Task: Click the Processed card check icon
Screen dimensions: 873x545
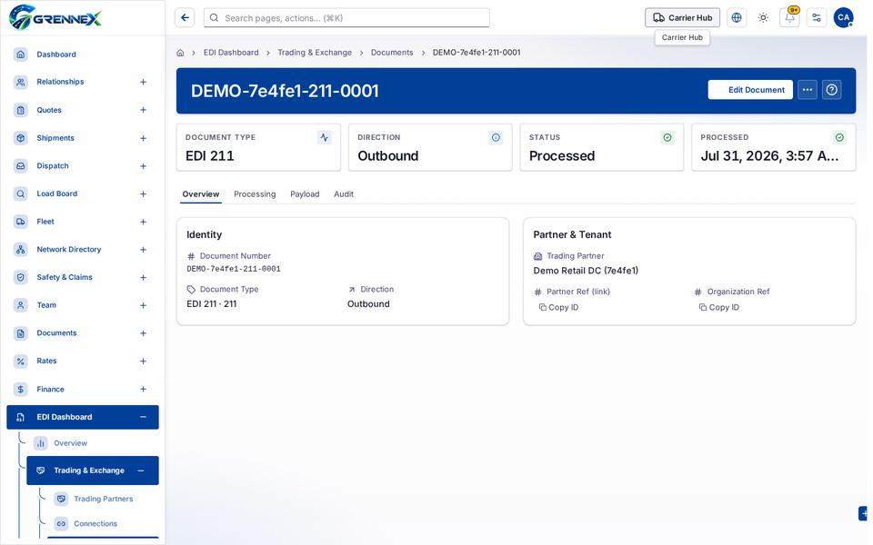Action: point(839,137)
